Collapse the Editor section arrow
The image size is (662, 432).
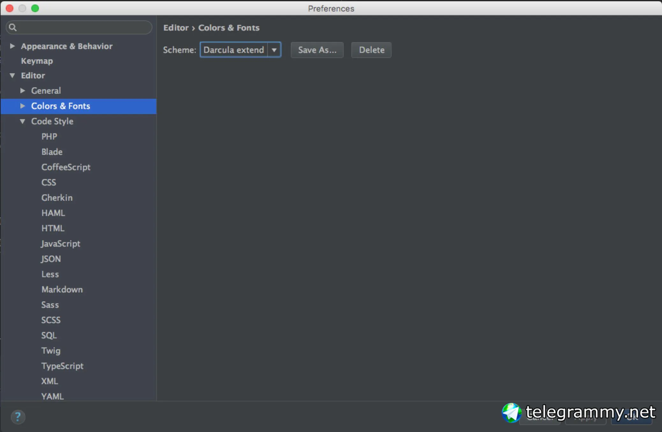coord(12,76)
